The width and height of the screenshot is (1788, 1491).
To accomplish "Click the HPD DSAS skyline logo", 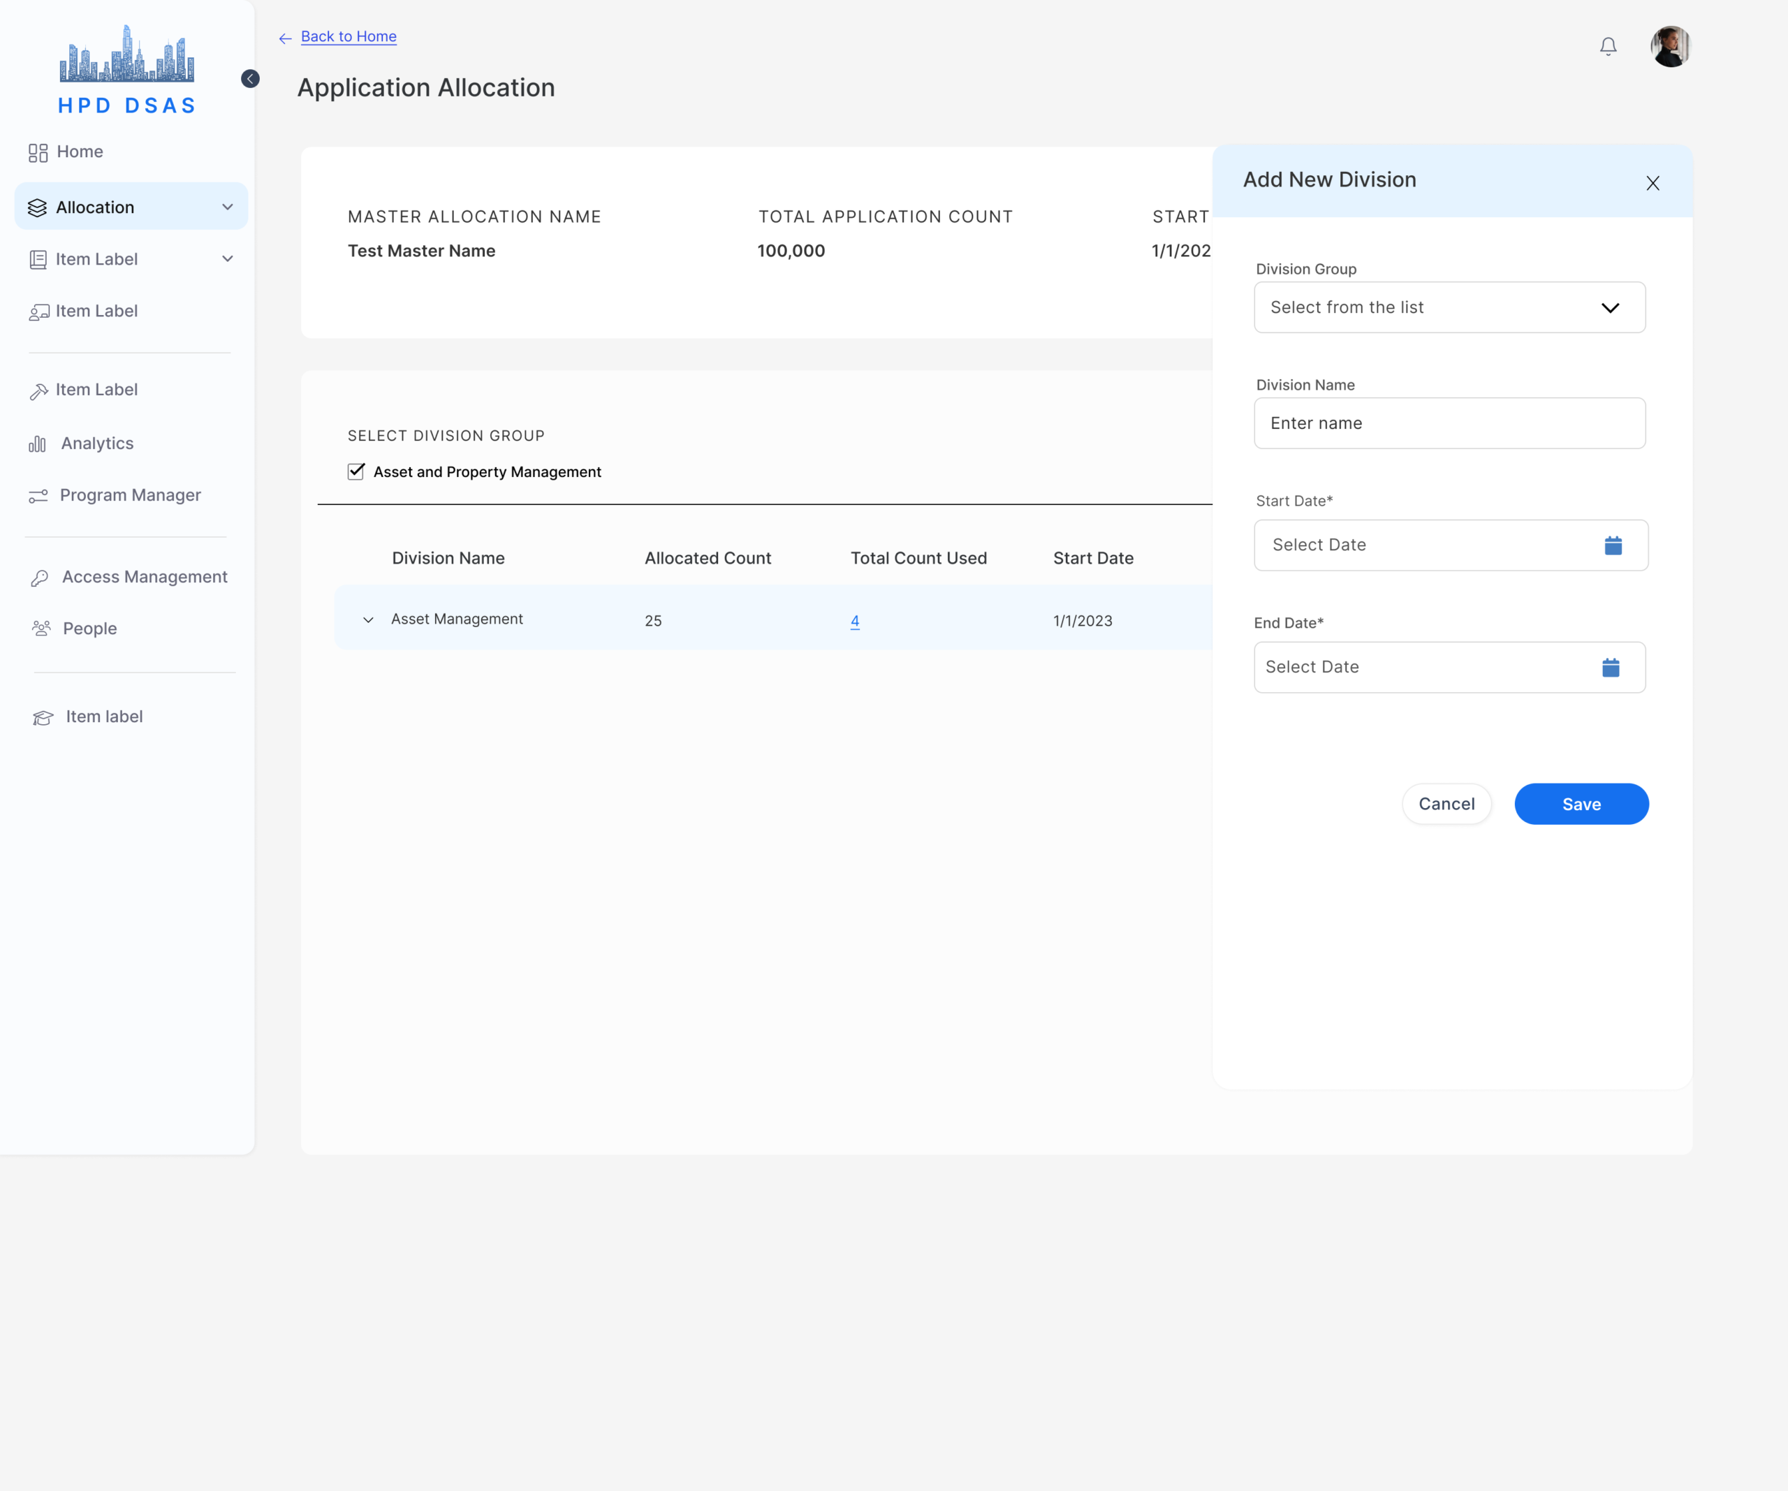I will pyautogui.click(x=127, y=56).
